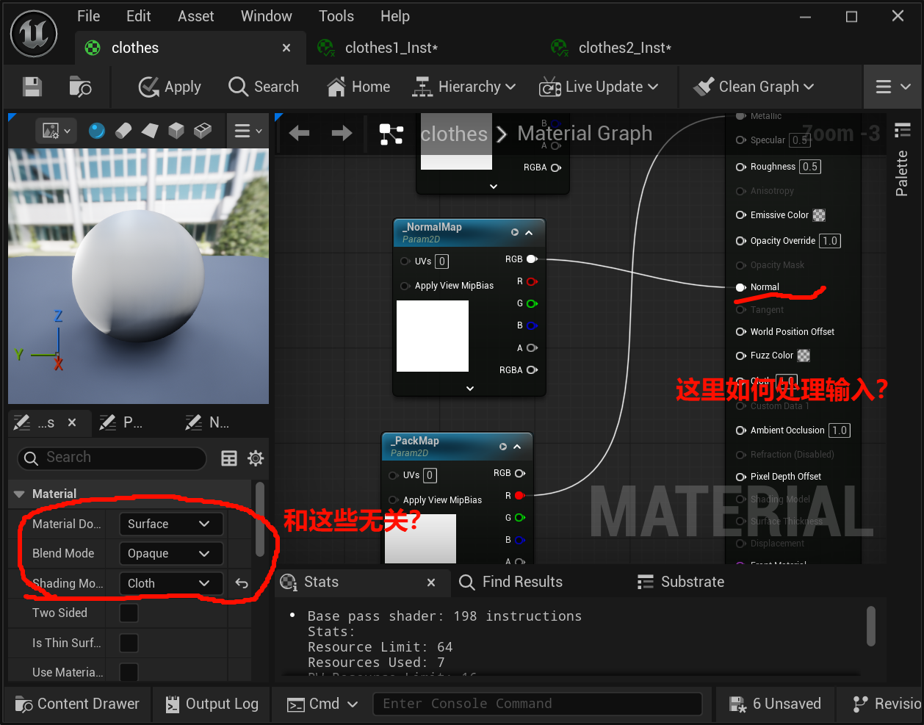Open the Window menu
This screenshot has width=924, height=725.
[x=266, y=16]
